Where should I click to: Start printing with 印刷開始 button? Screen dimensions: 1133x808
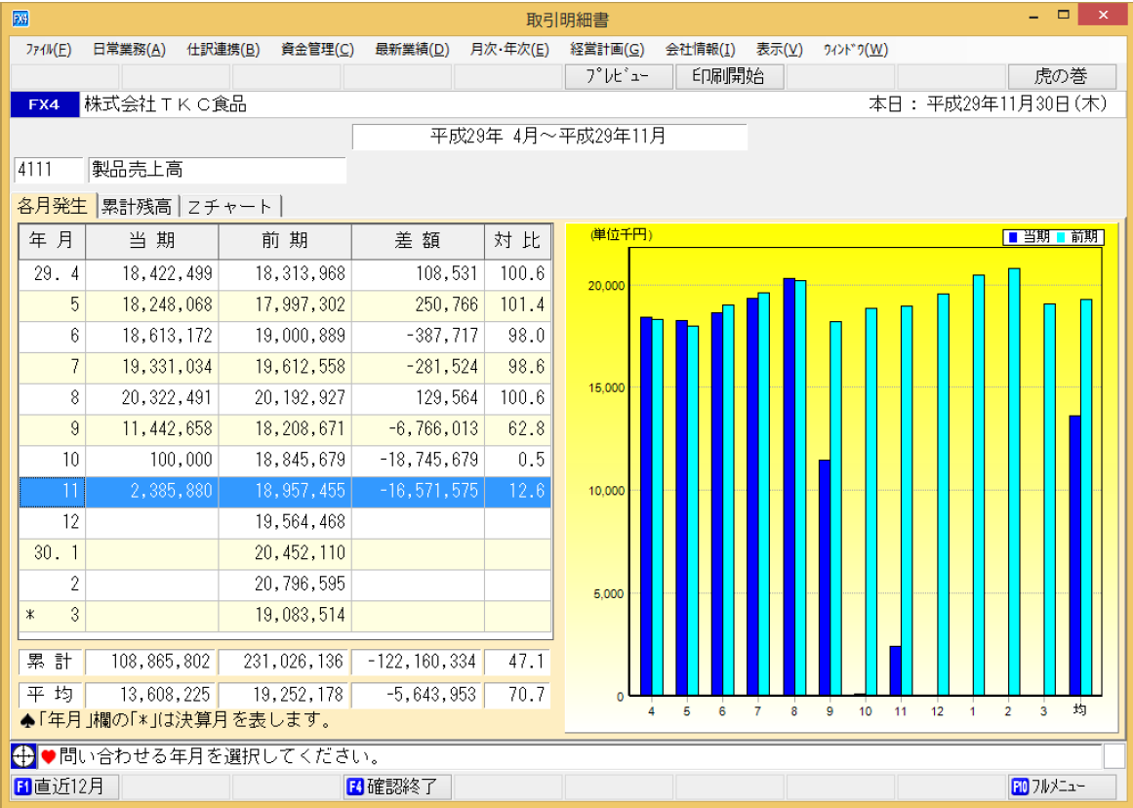tap(729, 76)
